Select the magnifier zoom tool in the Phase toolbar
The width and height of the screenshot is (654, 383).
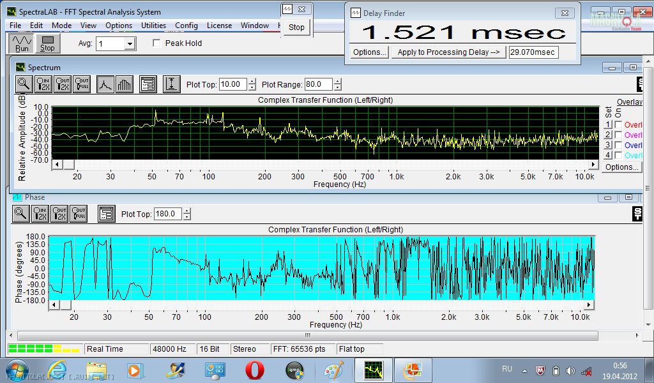coord(20,214)
